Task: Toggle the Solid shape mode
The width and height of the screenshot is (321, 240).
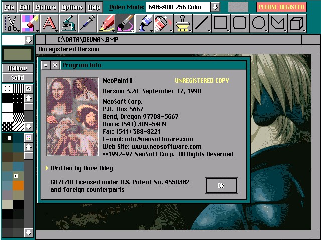Action: (17, 77)
